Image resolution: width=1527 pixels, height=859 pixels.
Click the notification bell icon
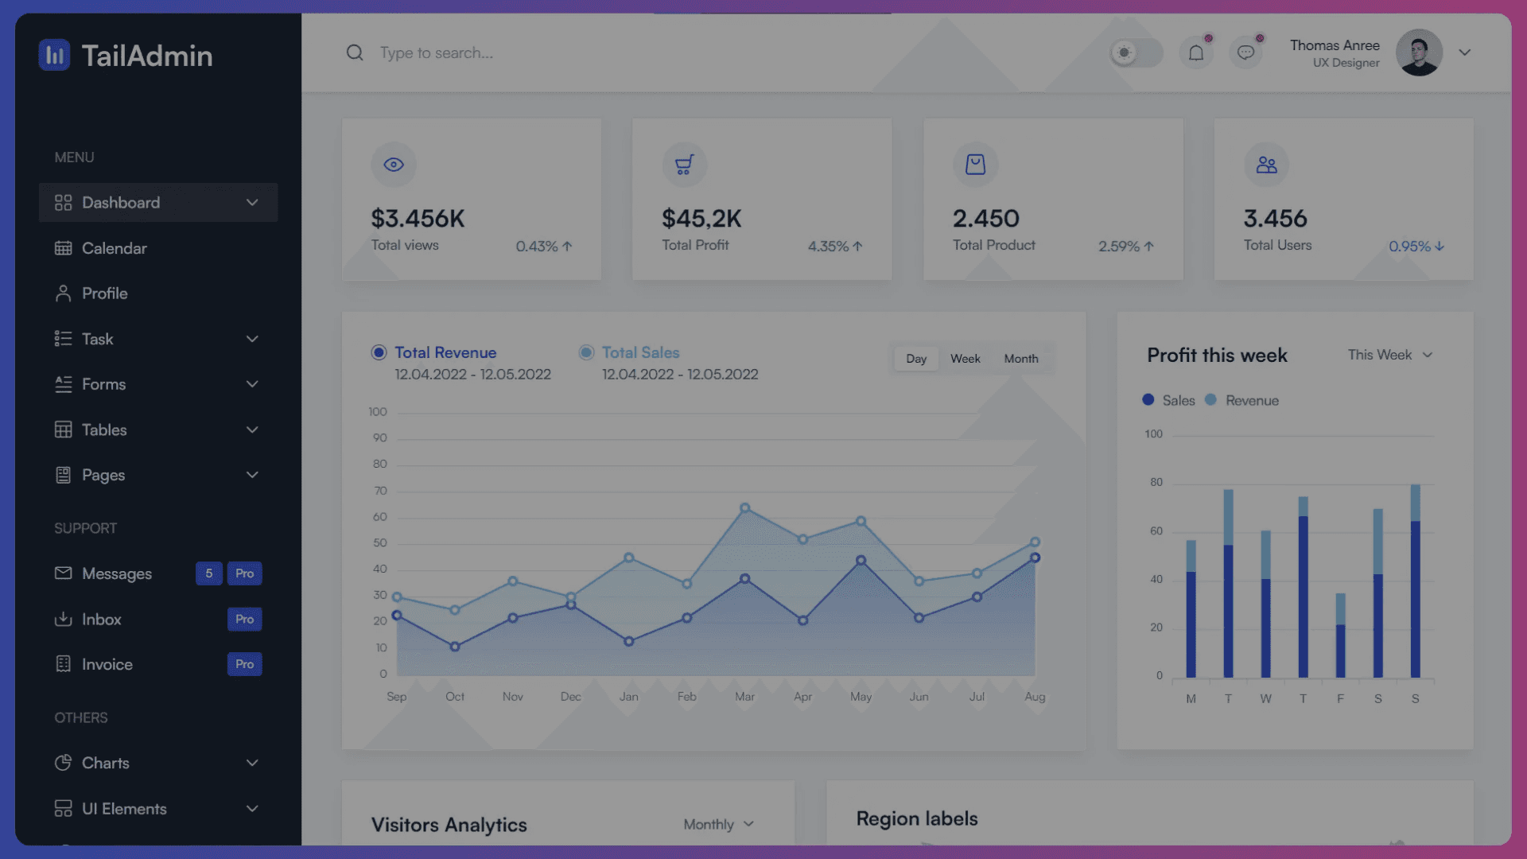(1195, 52)
